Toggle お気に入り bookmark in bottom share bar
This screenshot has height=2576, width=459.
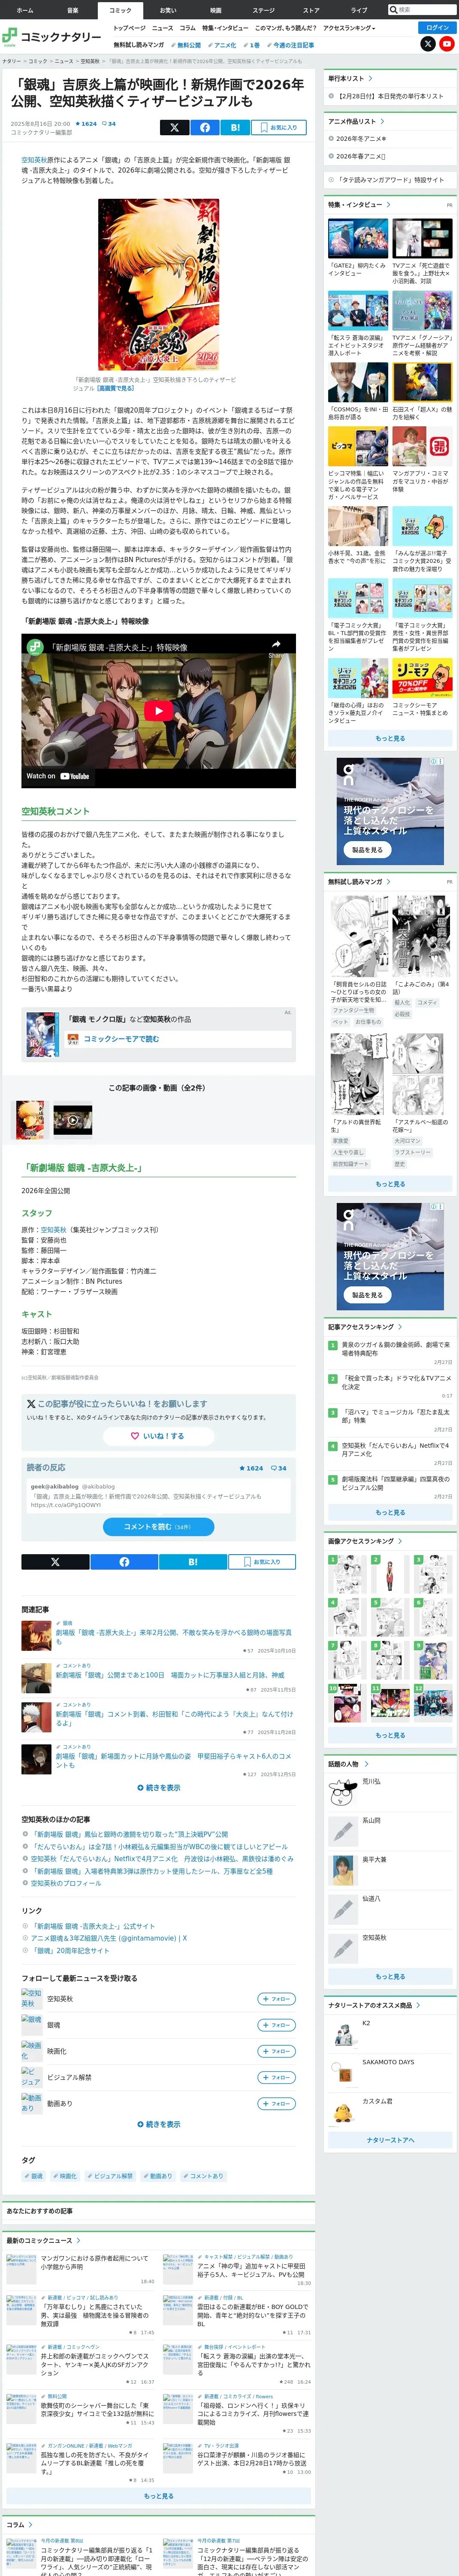tap(262, 1561)
